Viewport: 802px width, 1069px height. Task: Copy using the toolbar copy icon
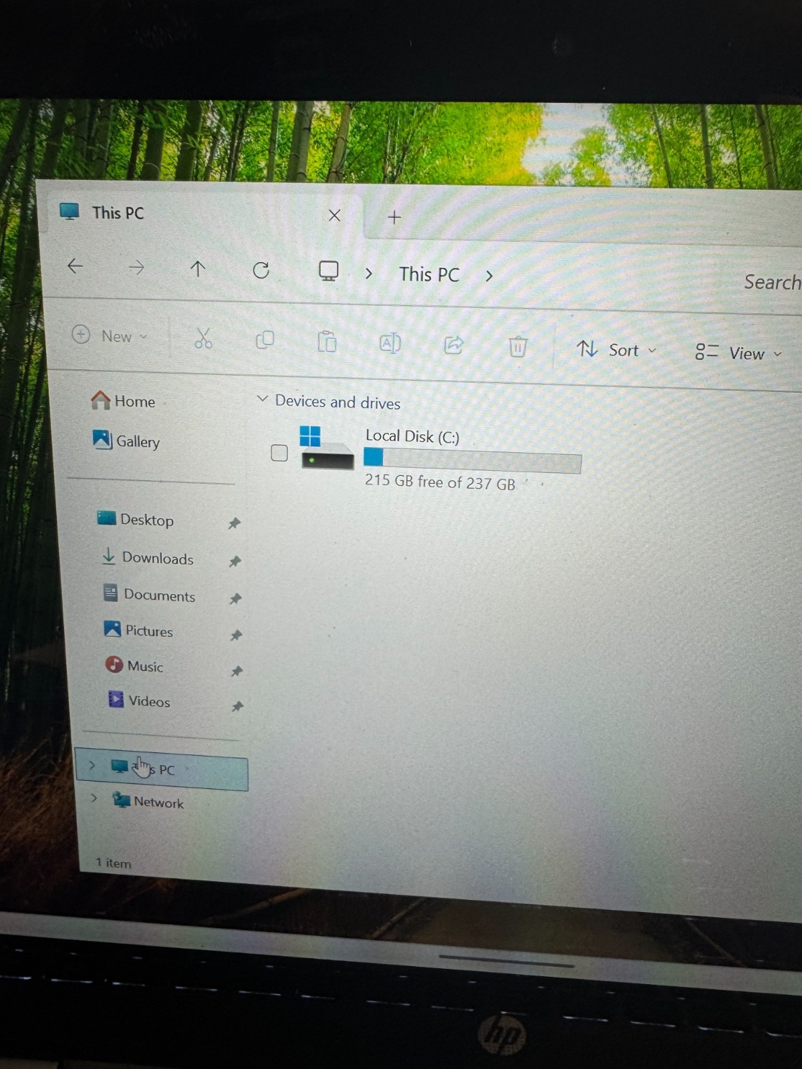(265, 340)
